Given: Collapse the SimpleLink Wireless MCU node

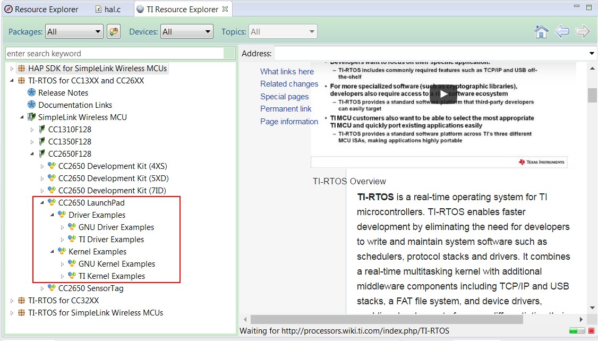Looking at the screenshot, I should click(x=22, y=117).
